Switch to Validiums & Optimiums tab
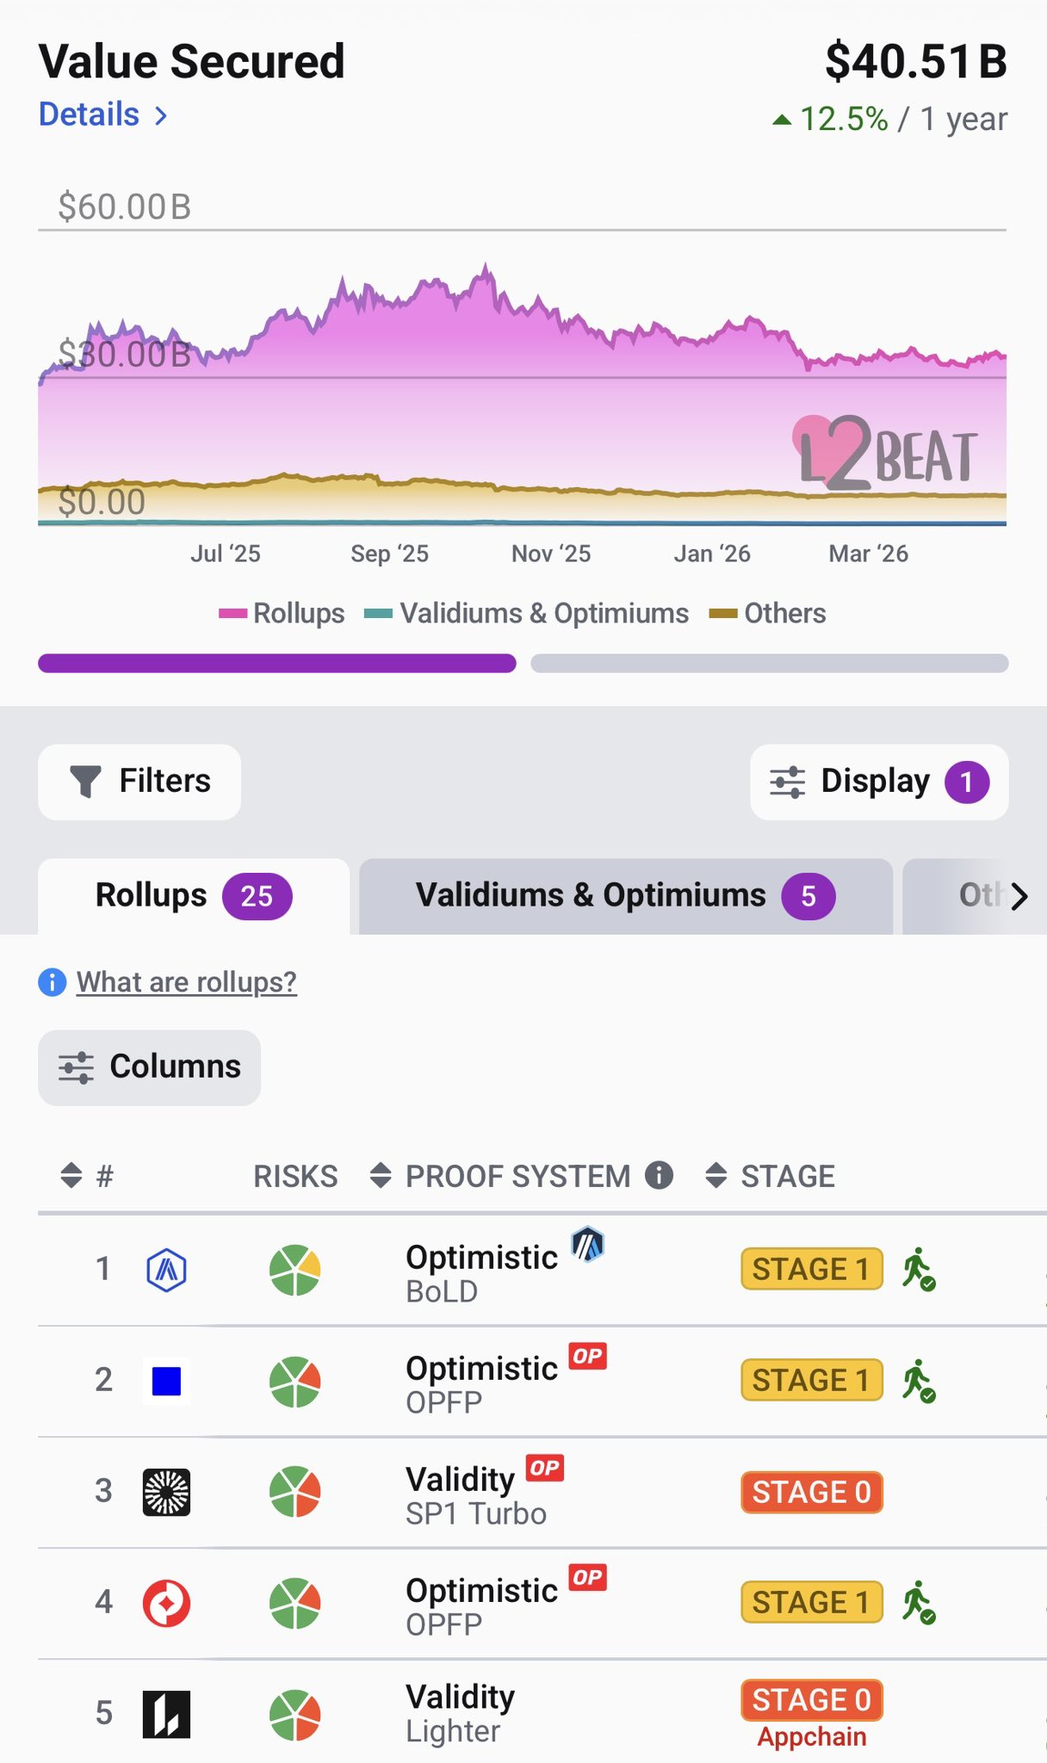The image size is (1047, 1763). pos(625,896)
